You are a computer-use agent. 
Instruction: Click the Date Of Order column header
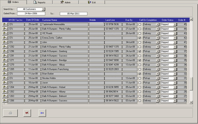click(33, 20)
